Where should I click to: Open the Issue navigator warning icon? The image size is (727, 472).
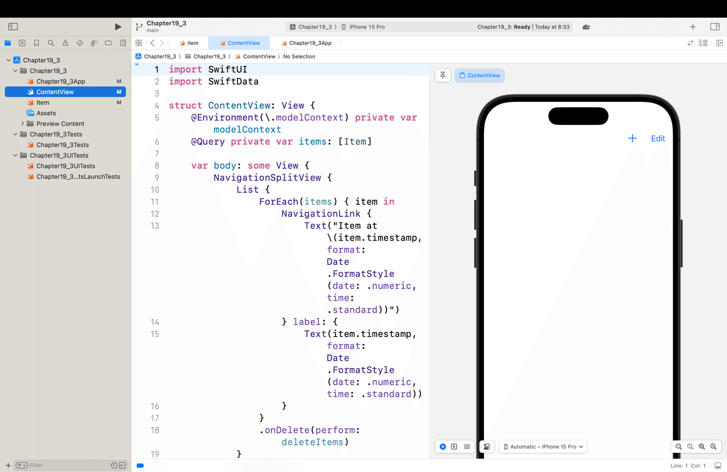[65, 43]
